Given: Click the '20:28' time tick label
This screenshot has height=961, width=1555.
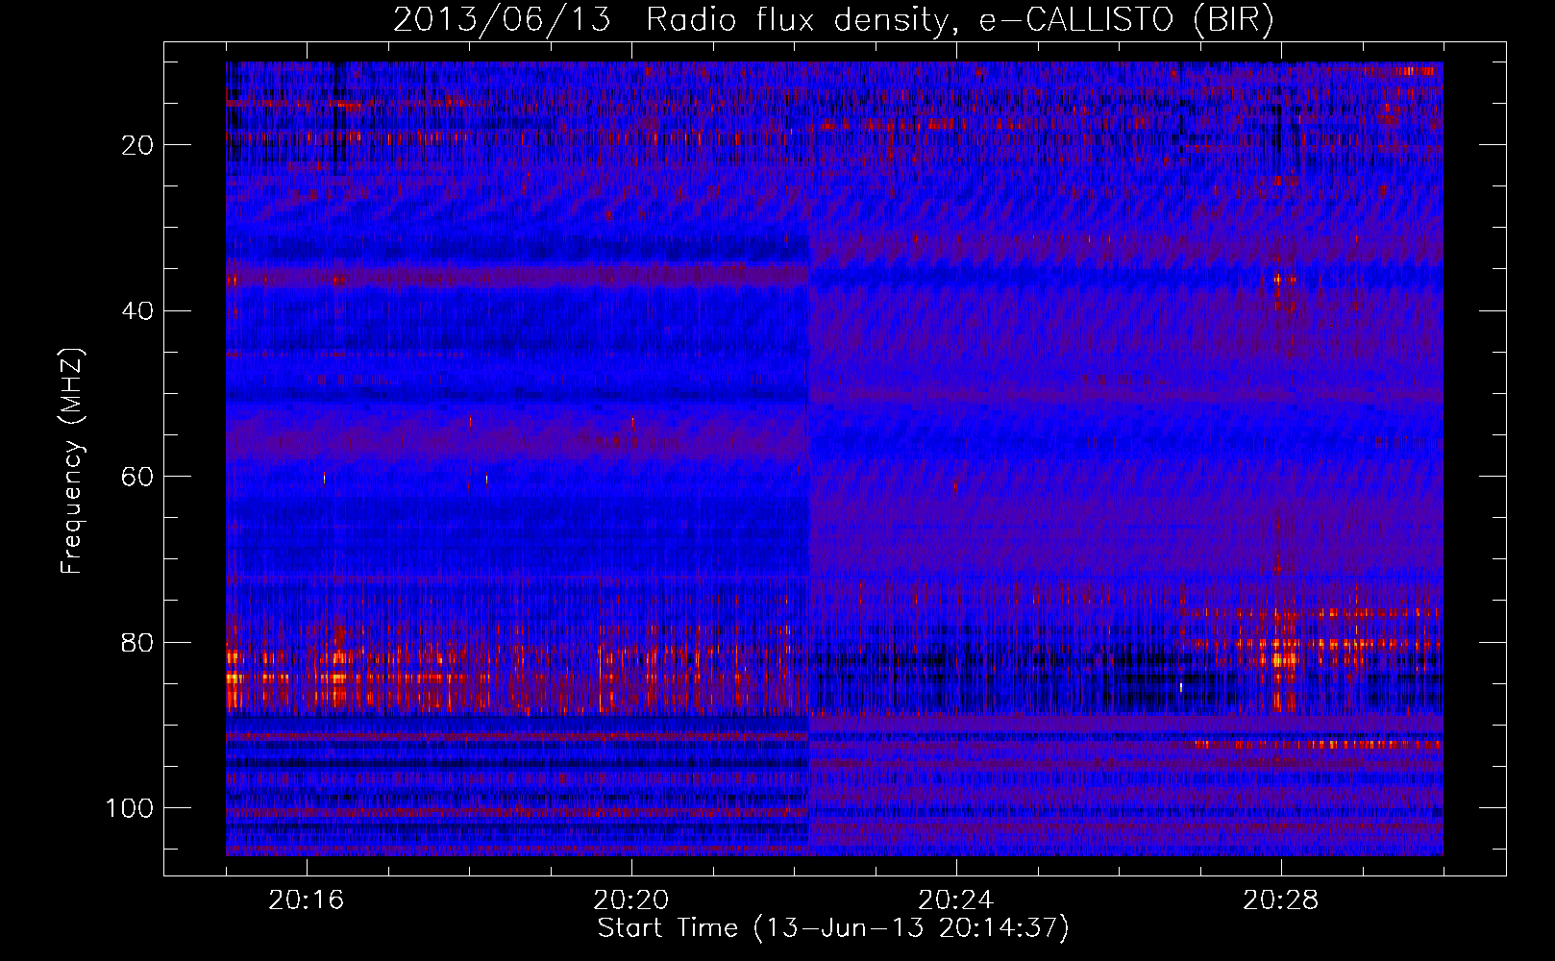Looking at the screenshot, I should pyautogui.click(x=1281, y=900).
